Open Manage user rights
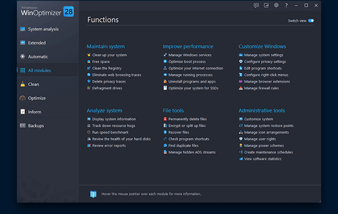Image resolution: width=338 pixels, height=214 pixels. pos(260,139)
